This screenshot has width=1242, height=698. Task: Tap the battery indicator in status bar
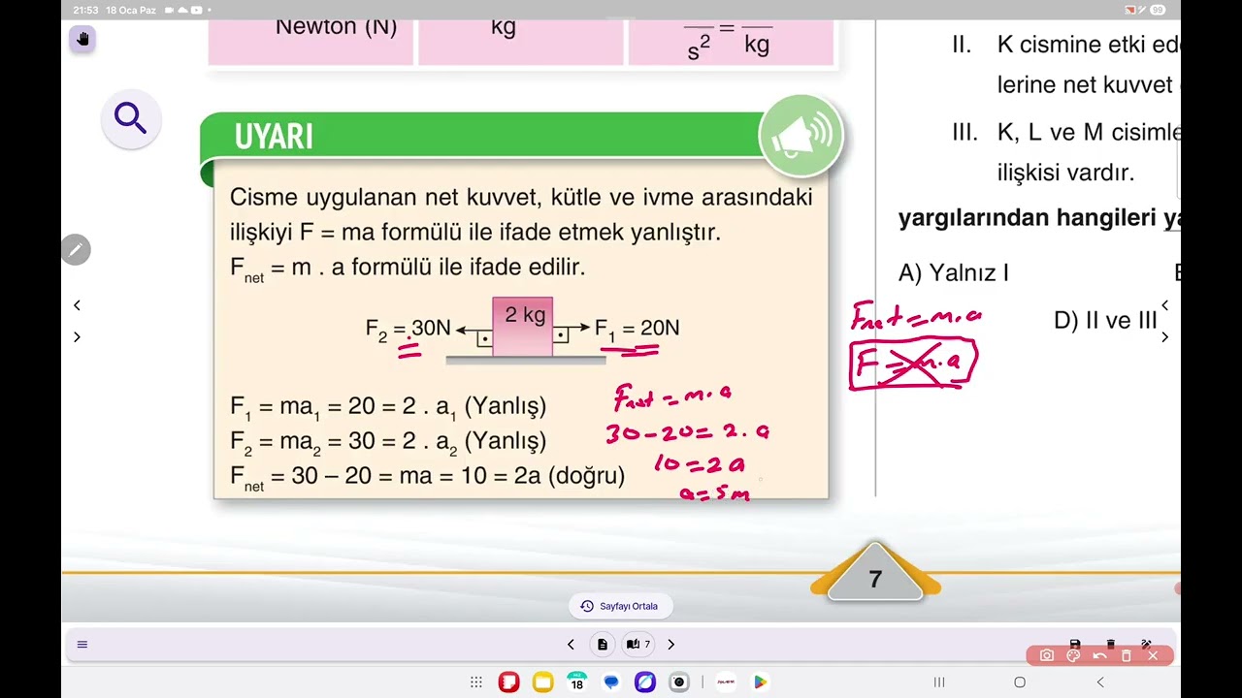click(1159, 10)
